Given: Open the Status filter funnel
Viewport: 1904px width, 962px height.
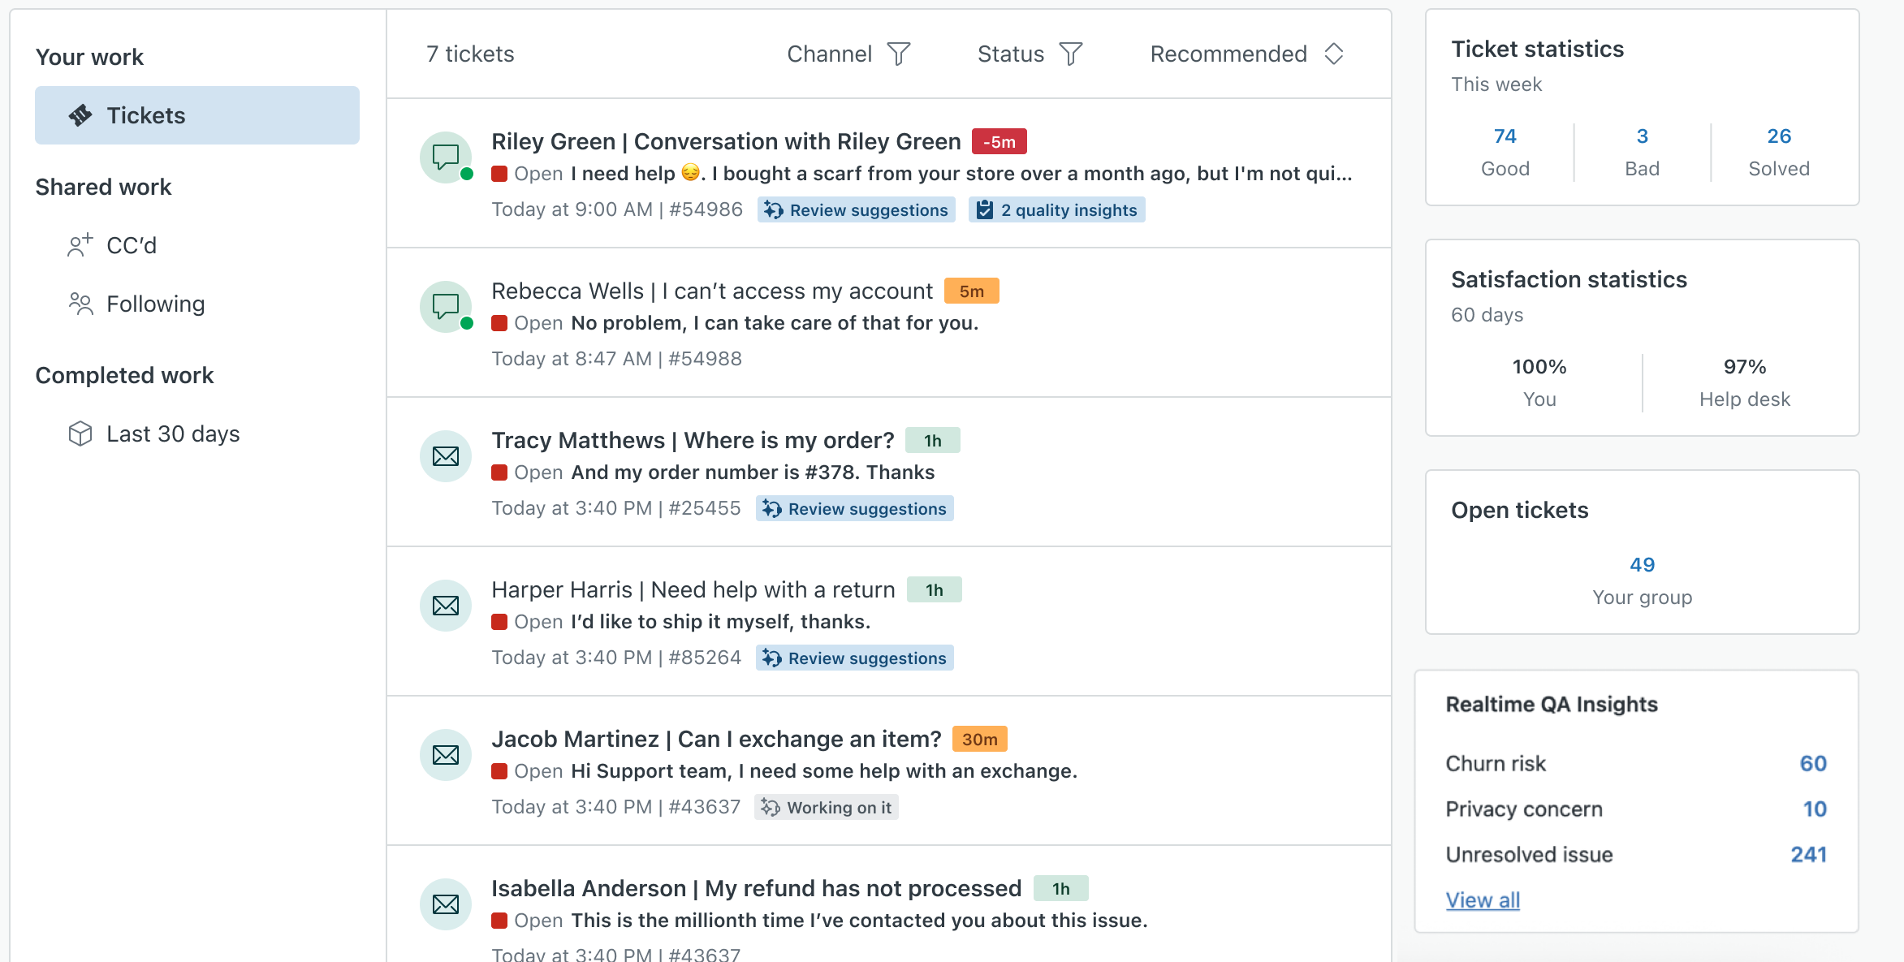Looking at the screenshot, I should click(x=1071, y=54).
